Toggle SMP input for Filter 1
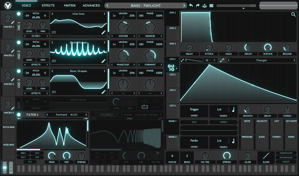This screenshot has height=176, width=299. pos(37,157)
